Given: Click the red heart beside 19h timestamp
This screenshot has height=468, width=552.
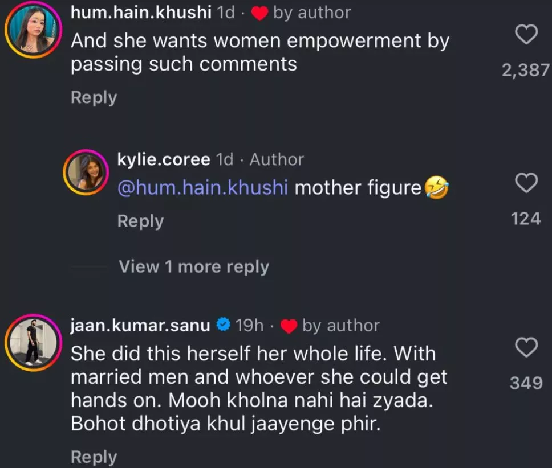Looking at the screenshot, I should tap(290, 326).
